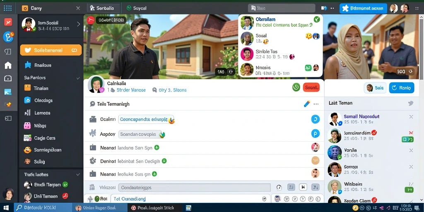Click the green check on Obrrollam
This screenshot has width=424, height=212.
(317, 19)
